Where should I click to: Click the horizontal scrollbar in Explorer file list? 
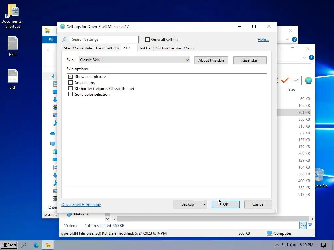point(213,219)
